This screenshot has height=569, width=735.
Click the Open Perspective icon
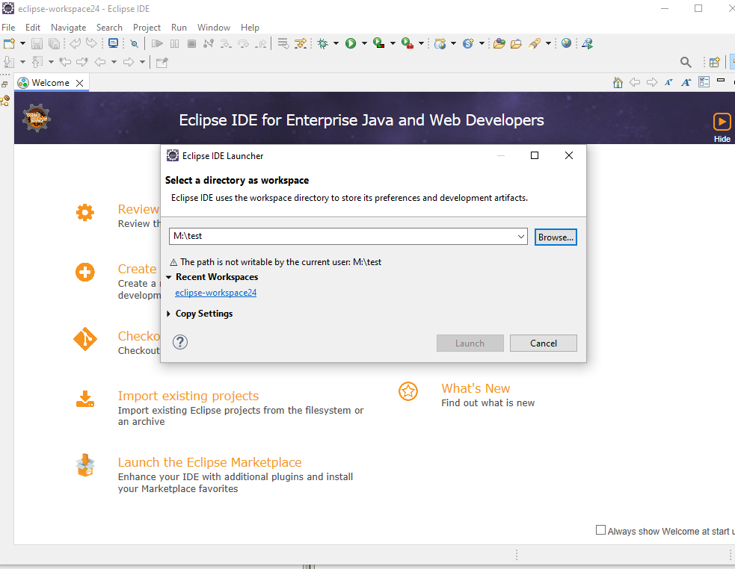pos(714,62)
